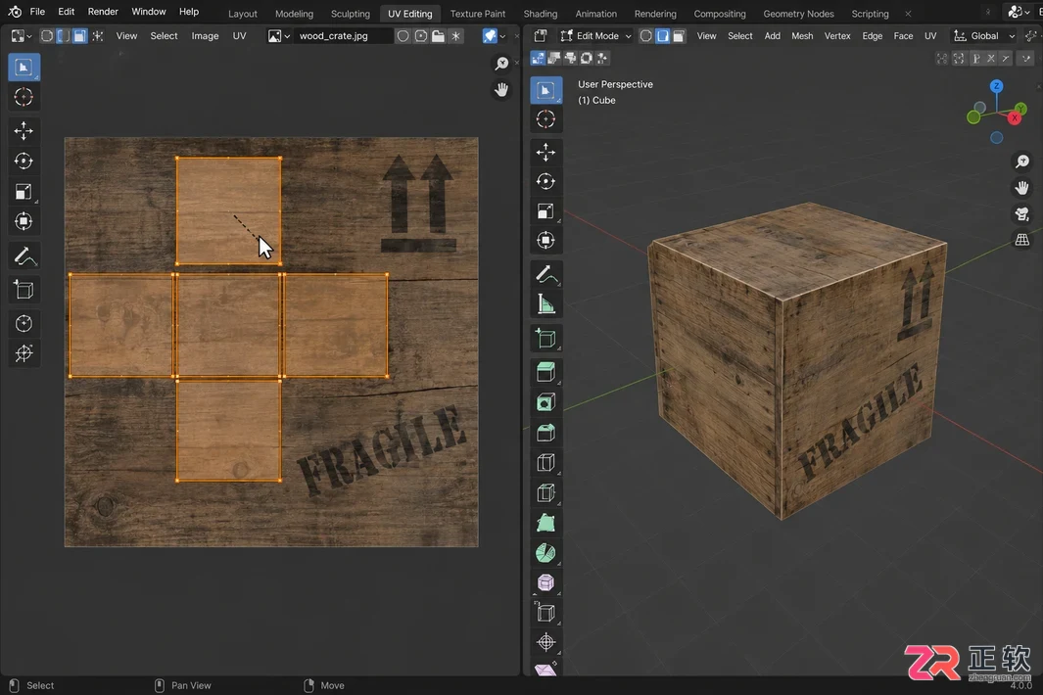Open the scene selector dropdown at top right
The height and width of the screenshot is (695, 1043).
(1018, 12)
